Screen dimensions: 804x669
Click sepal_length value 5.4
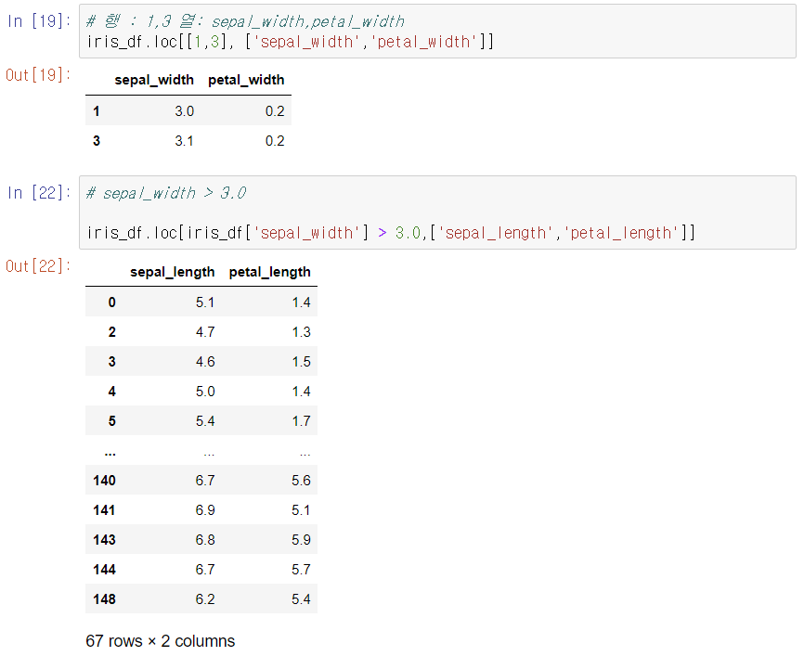(205, 421)
